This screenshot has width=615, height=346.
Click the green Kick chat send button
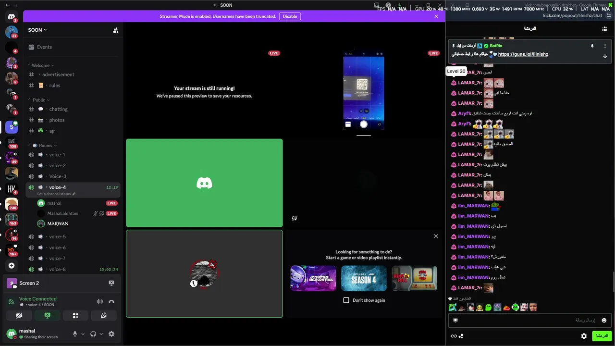[x=601, y=336]
